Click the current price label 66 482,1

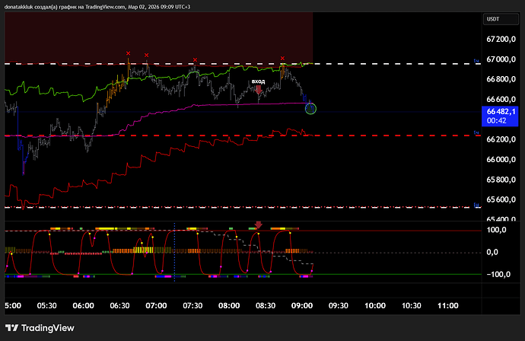(501, 111)
